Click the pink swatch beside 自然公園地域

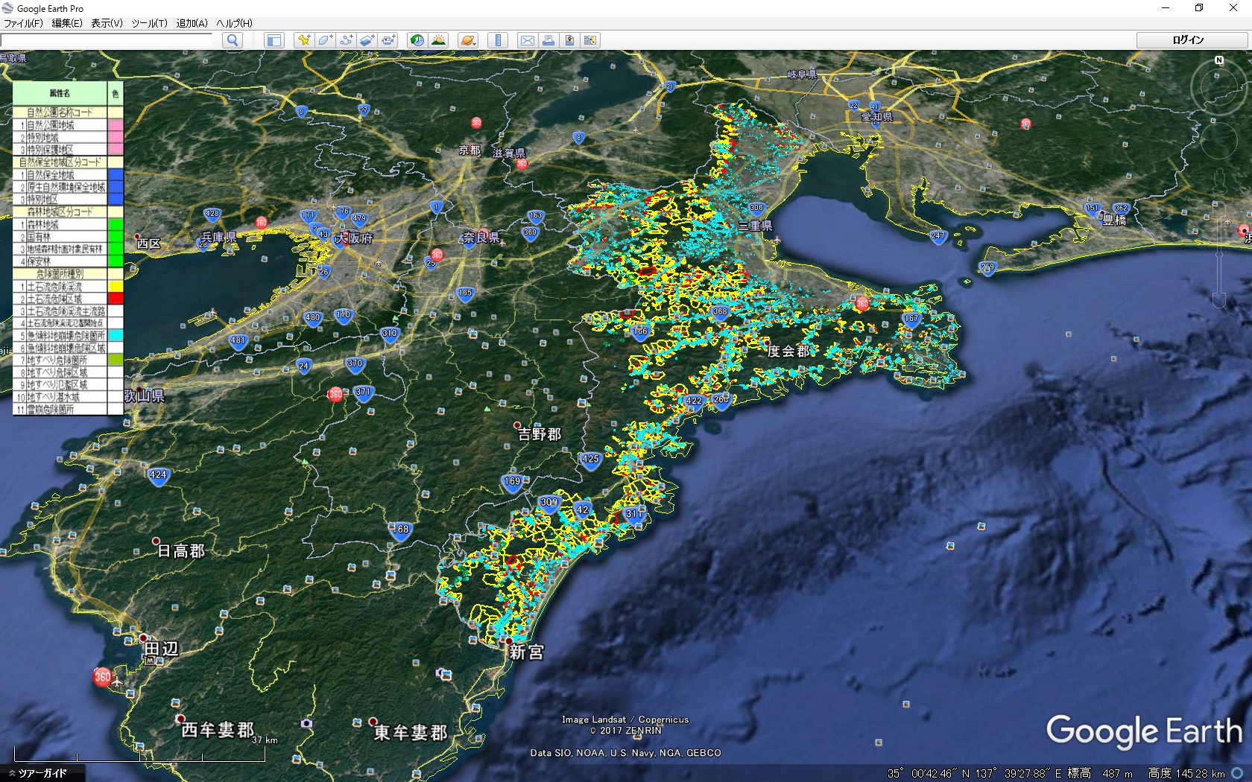116,125
